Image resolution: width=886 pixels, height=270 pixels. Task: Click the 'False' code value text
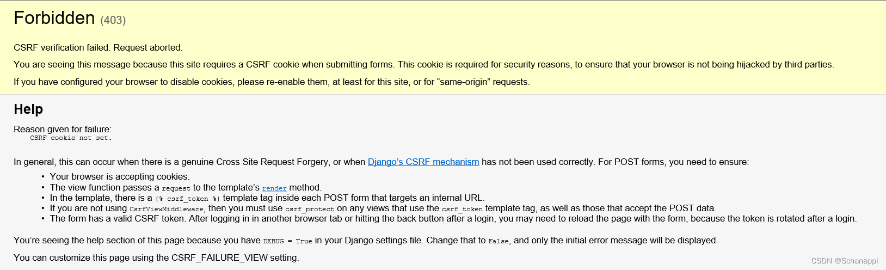(x=499, y=241)
